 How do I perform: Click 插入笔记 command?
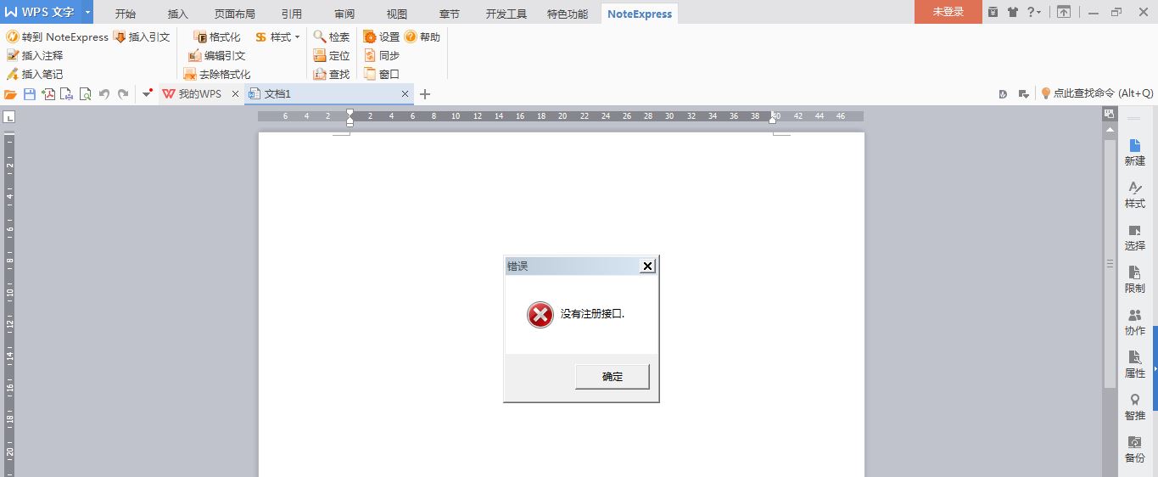pyautogui.click(x=35, y=74)
